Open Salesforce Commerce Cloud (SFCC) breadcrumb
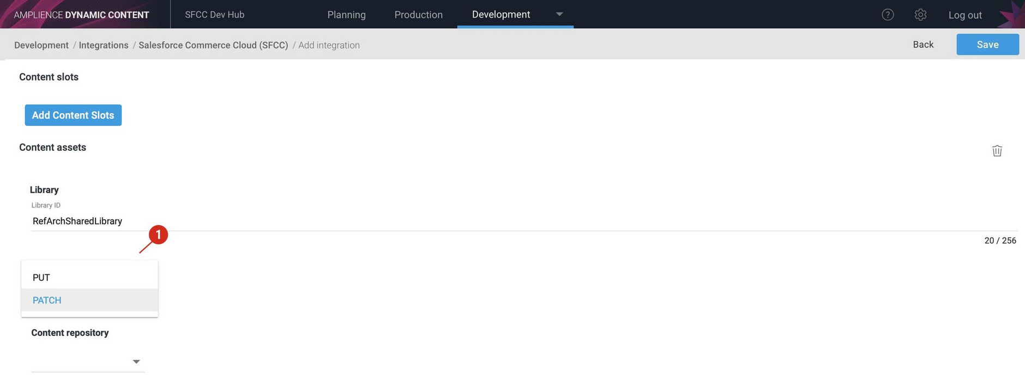The image size is (1025, 375). tap(213, 45)
